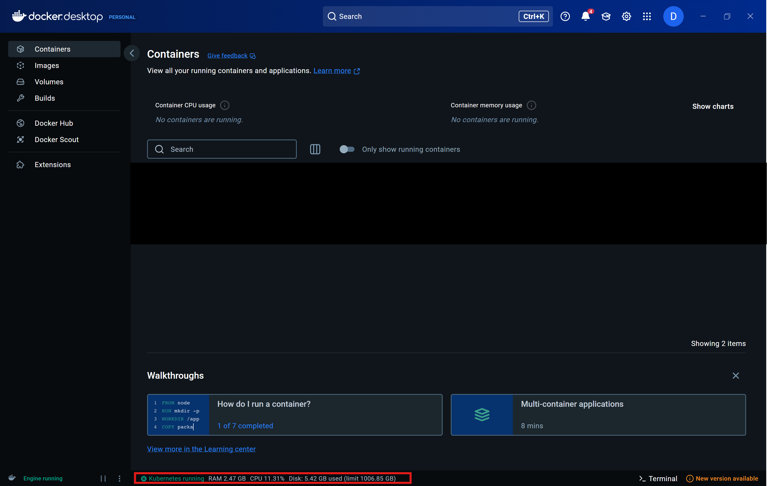Click Show charts button
Image resolution: width=767 pixels, height=486 pixels.
pyautogui.click(x=713, y=107)
